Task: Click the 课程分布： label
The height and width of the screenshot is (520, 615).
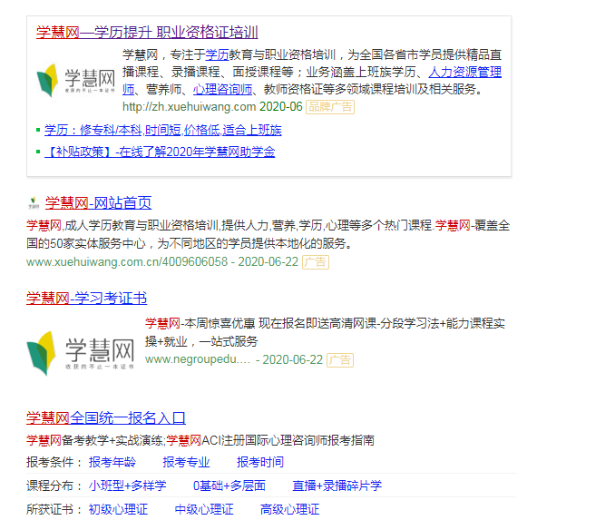Action: (54, 486)
